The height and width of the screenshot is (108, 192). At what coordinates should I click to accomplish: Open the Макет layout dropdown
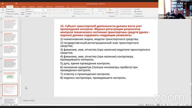click(28, 9)
